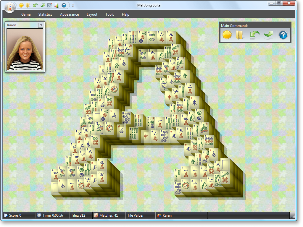
Task: Expand the customize quick access toolbar arrow
Action: (x=73, y=6)
